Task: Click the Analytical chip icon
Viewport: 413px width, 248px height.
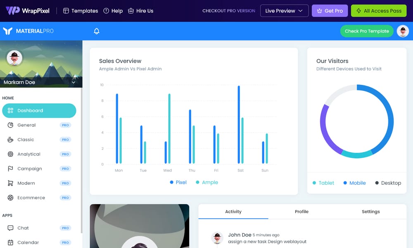Action: pos(10,154)
